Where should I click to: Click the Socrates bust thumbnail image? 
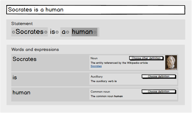click(171, 63)
